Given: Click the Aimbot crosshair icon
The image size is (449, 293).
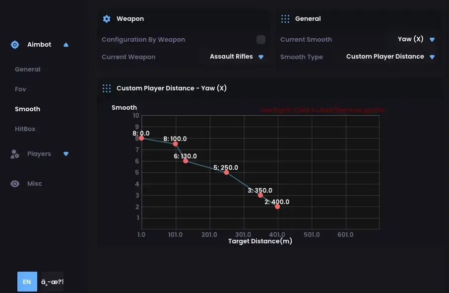Looking at the screenshot, I should (15, 45).
